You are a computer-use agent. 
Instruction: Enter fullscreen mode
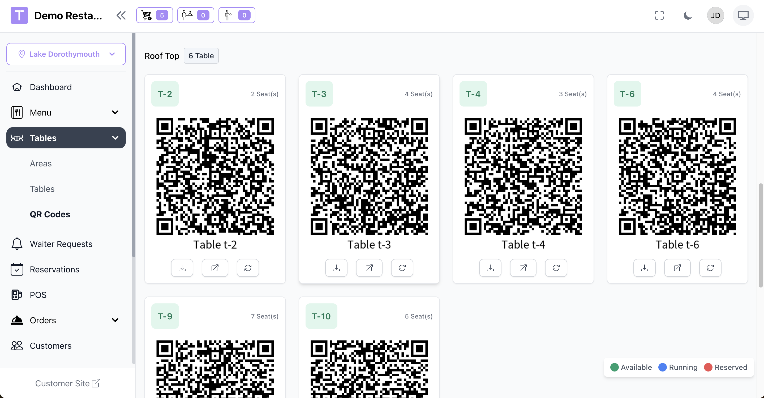[x=659, y=15]
